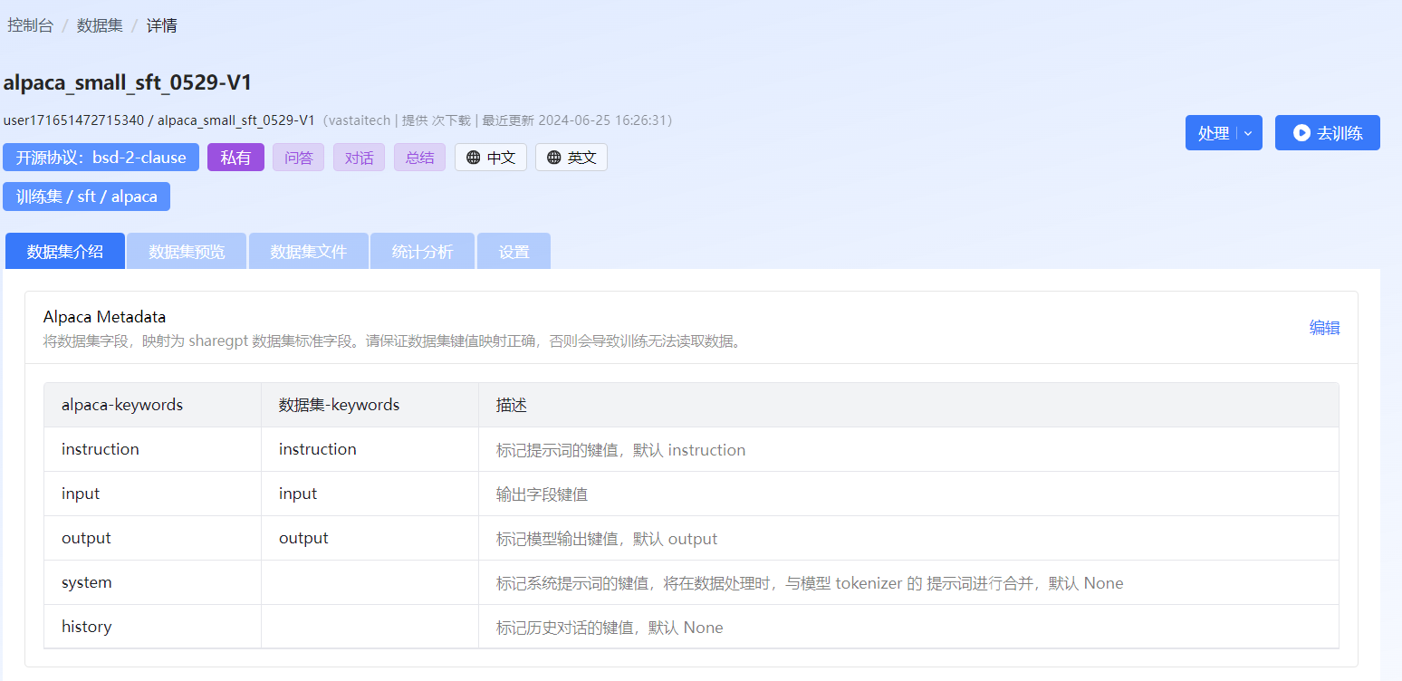
Task: Click the 训练集 / sft / alpaca tag
Action: tap(86, 197)
